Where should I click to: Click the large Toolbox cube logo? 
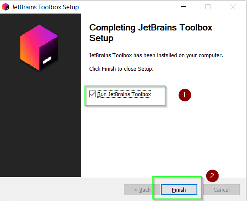[39, 47]
